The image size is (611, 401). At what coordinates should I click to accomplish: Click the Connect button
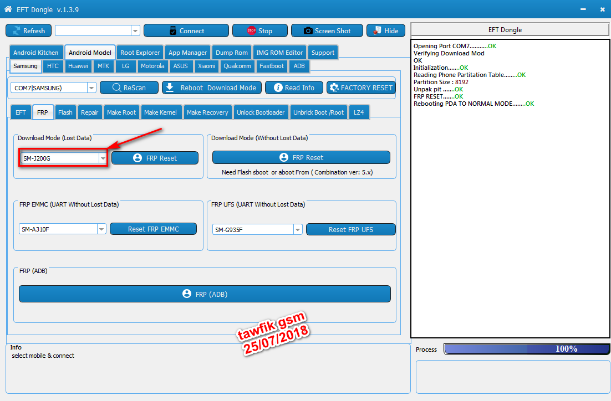[x=186, y=31]
